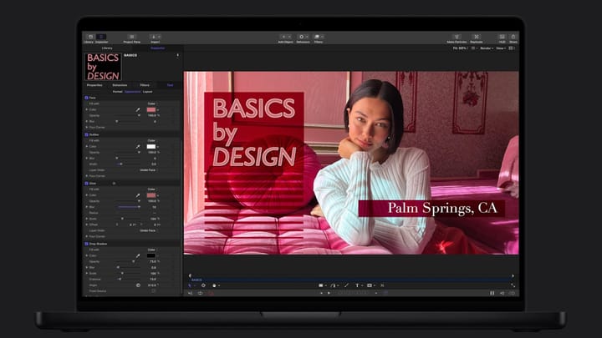The height and width of the screenshot is (338, 602).
Task: Open the Library toolbar button
Action: pos(89,38)
